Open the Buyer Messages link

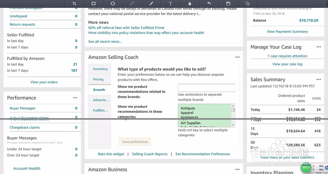(22, 108)
